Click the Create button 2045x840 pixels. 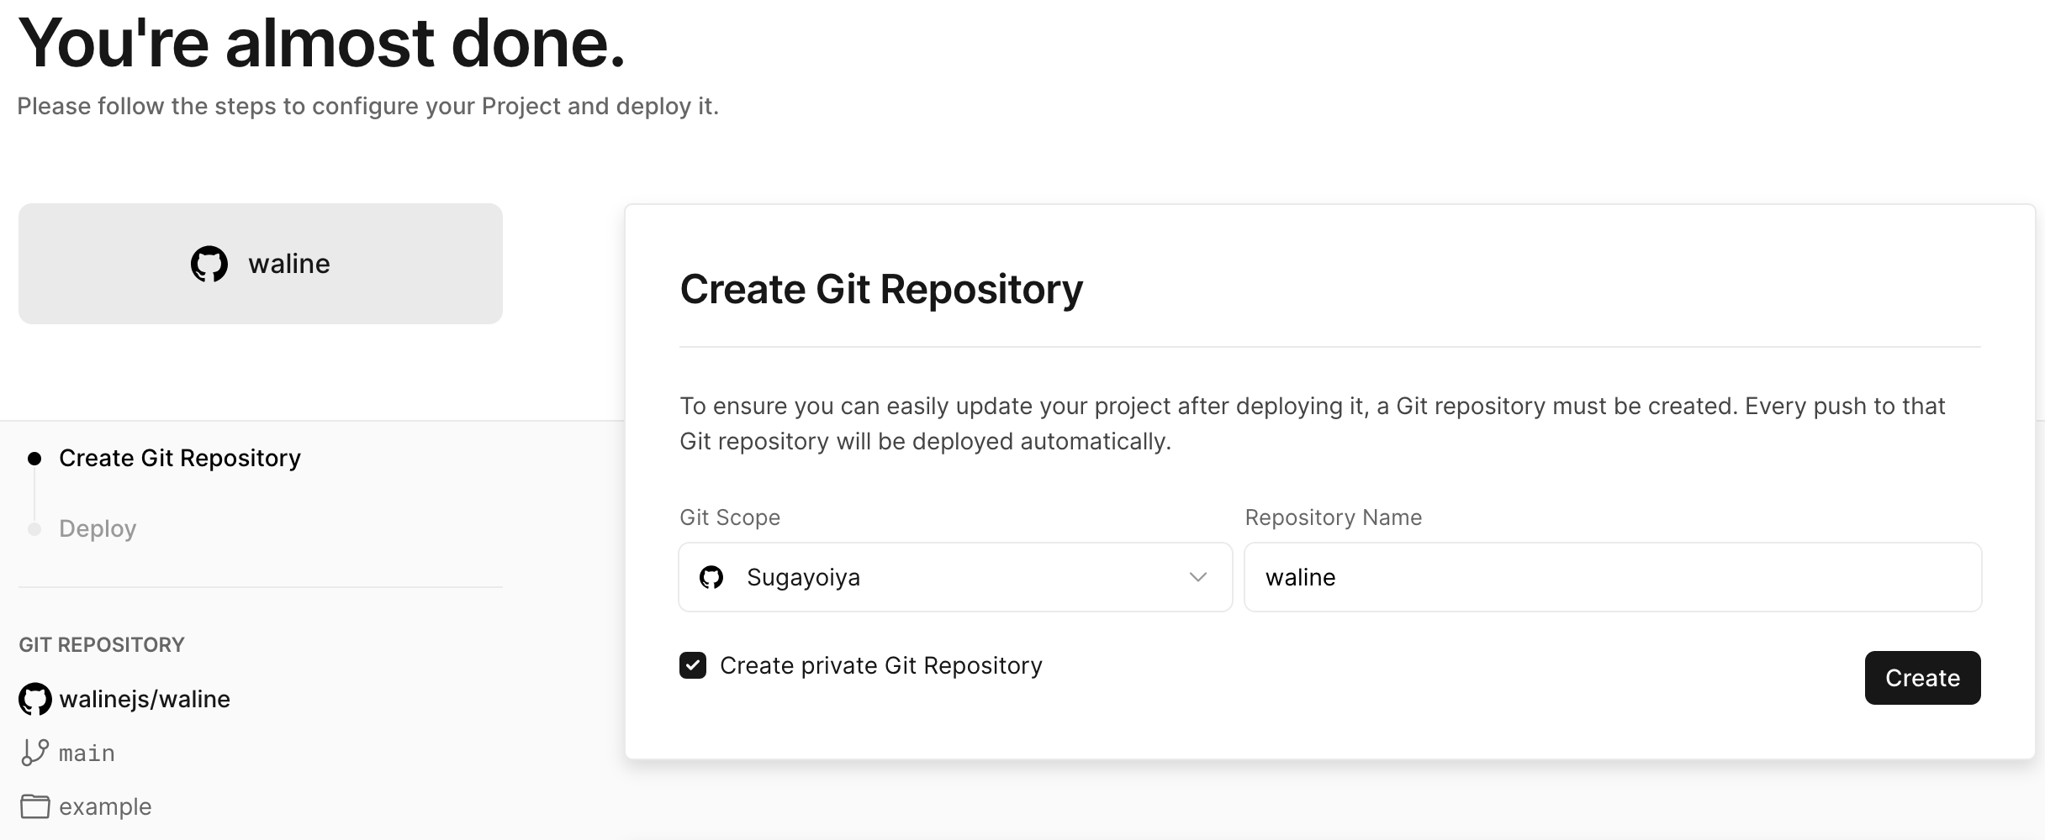[x=1922, y=678]
